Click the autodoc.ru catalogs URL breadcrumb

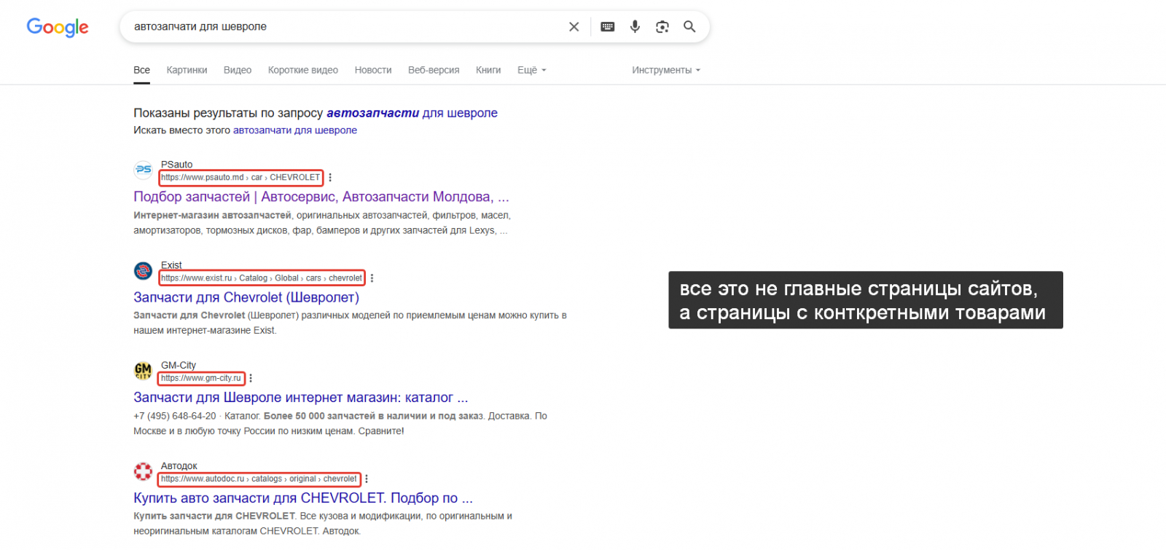pyautogui.click(x=259, y=479)
